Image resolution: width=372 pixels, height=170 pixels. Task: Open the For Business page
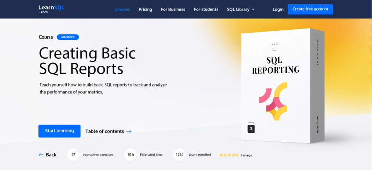173,10
